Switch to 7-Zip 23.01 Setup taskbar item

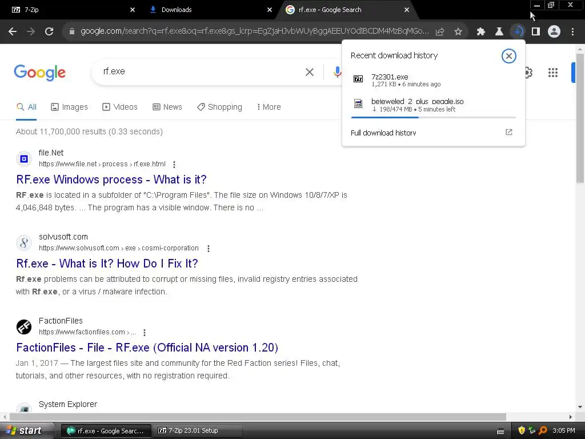pos(198,431)
